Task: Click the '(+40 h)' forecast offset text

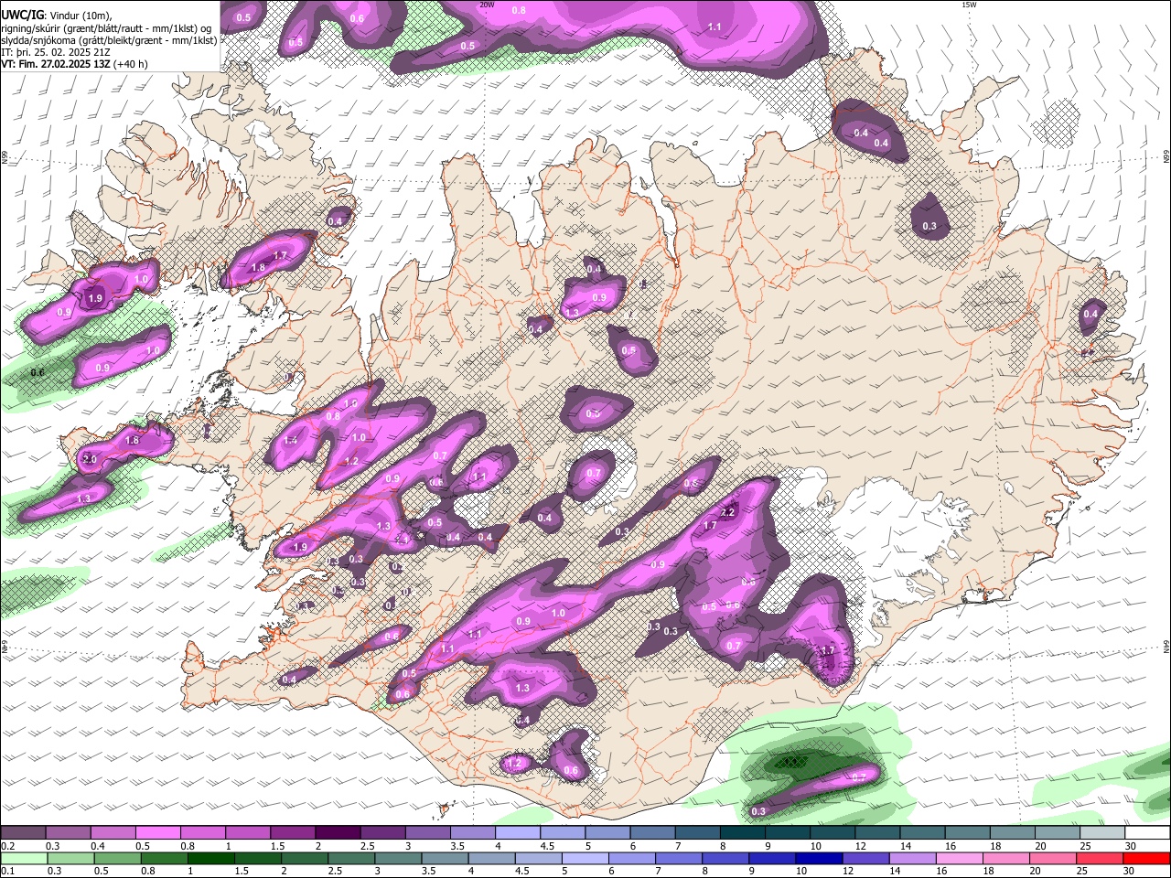Action: [x=131, y=64]
